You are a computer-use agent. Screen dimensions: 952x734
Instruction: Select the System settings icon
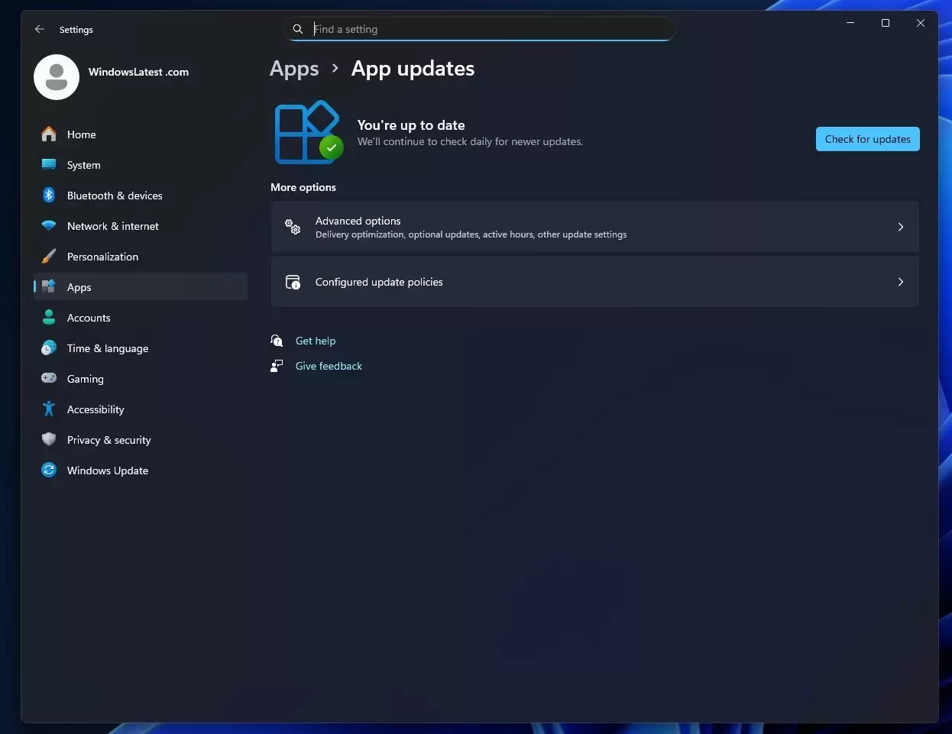[x=48, y=165]
